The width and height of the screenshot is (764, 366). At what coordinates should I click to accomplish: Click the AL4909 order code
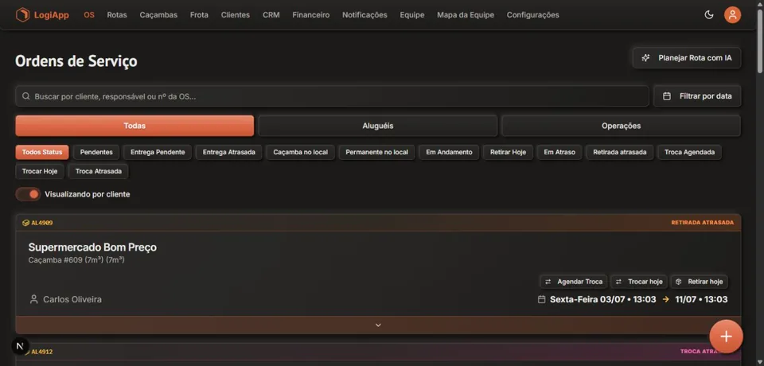42,223
